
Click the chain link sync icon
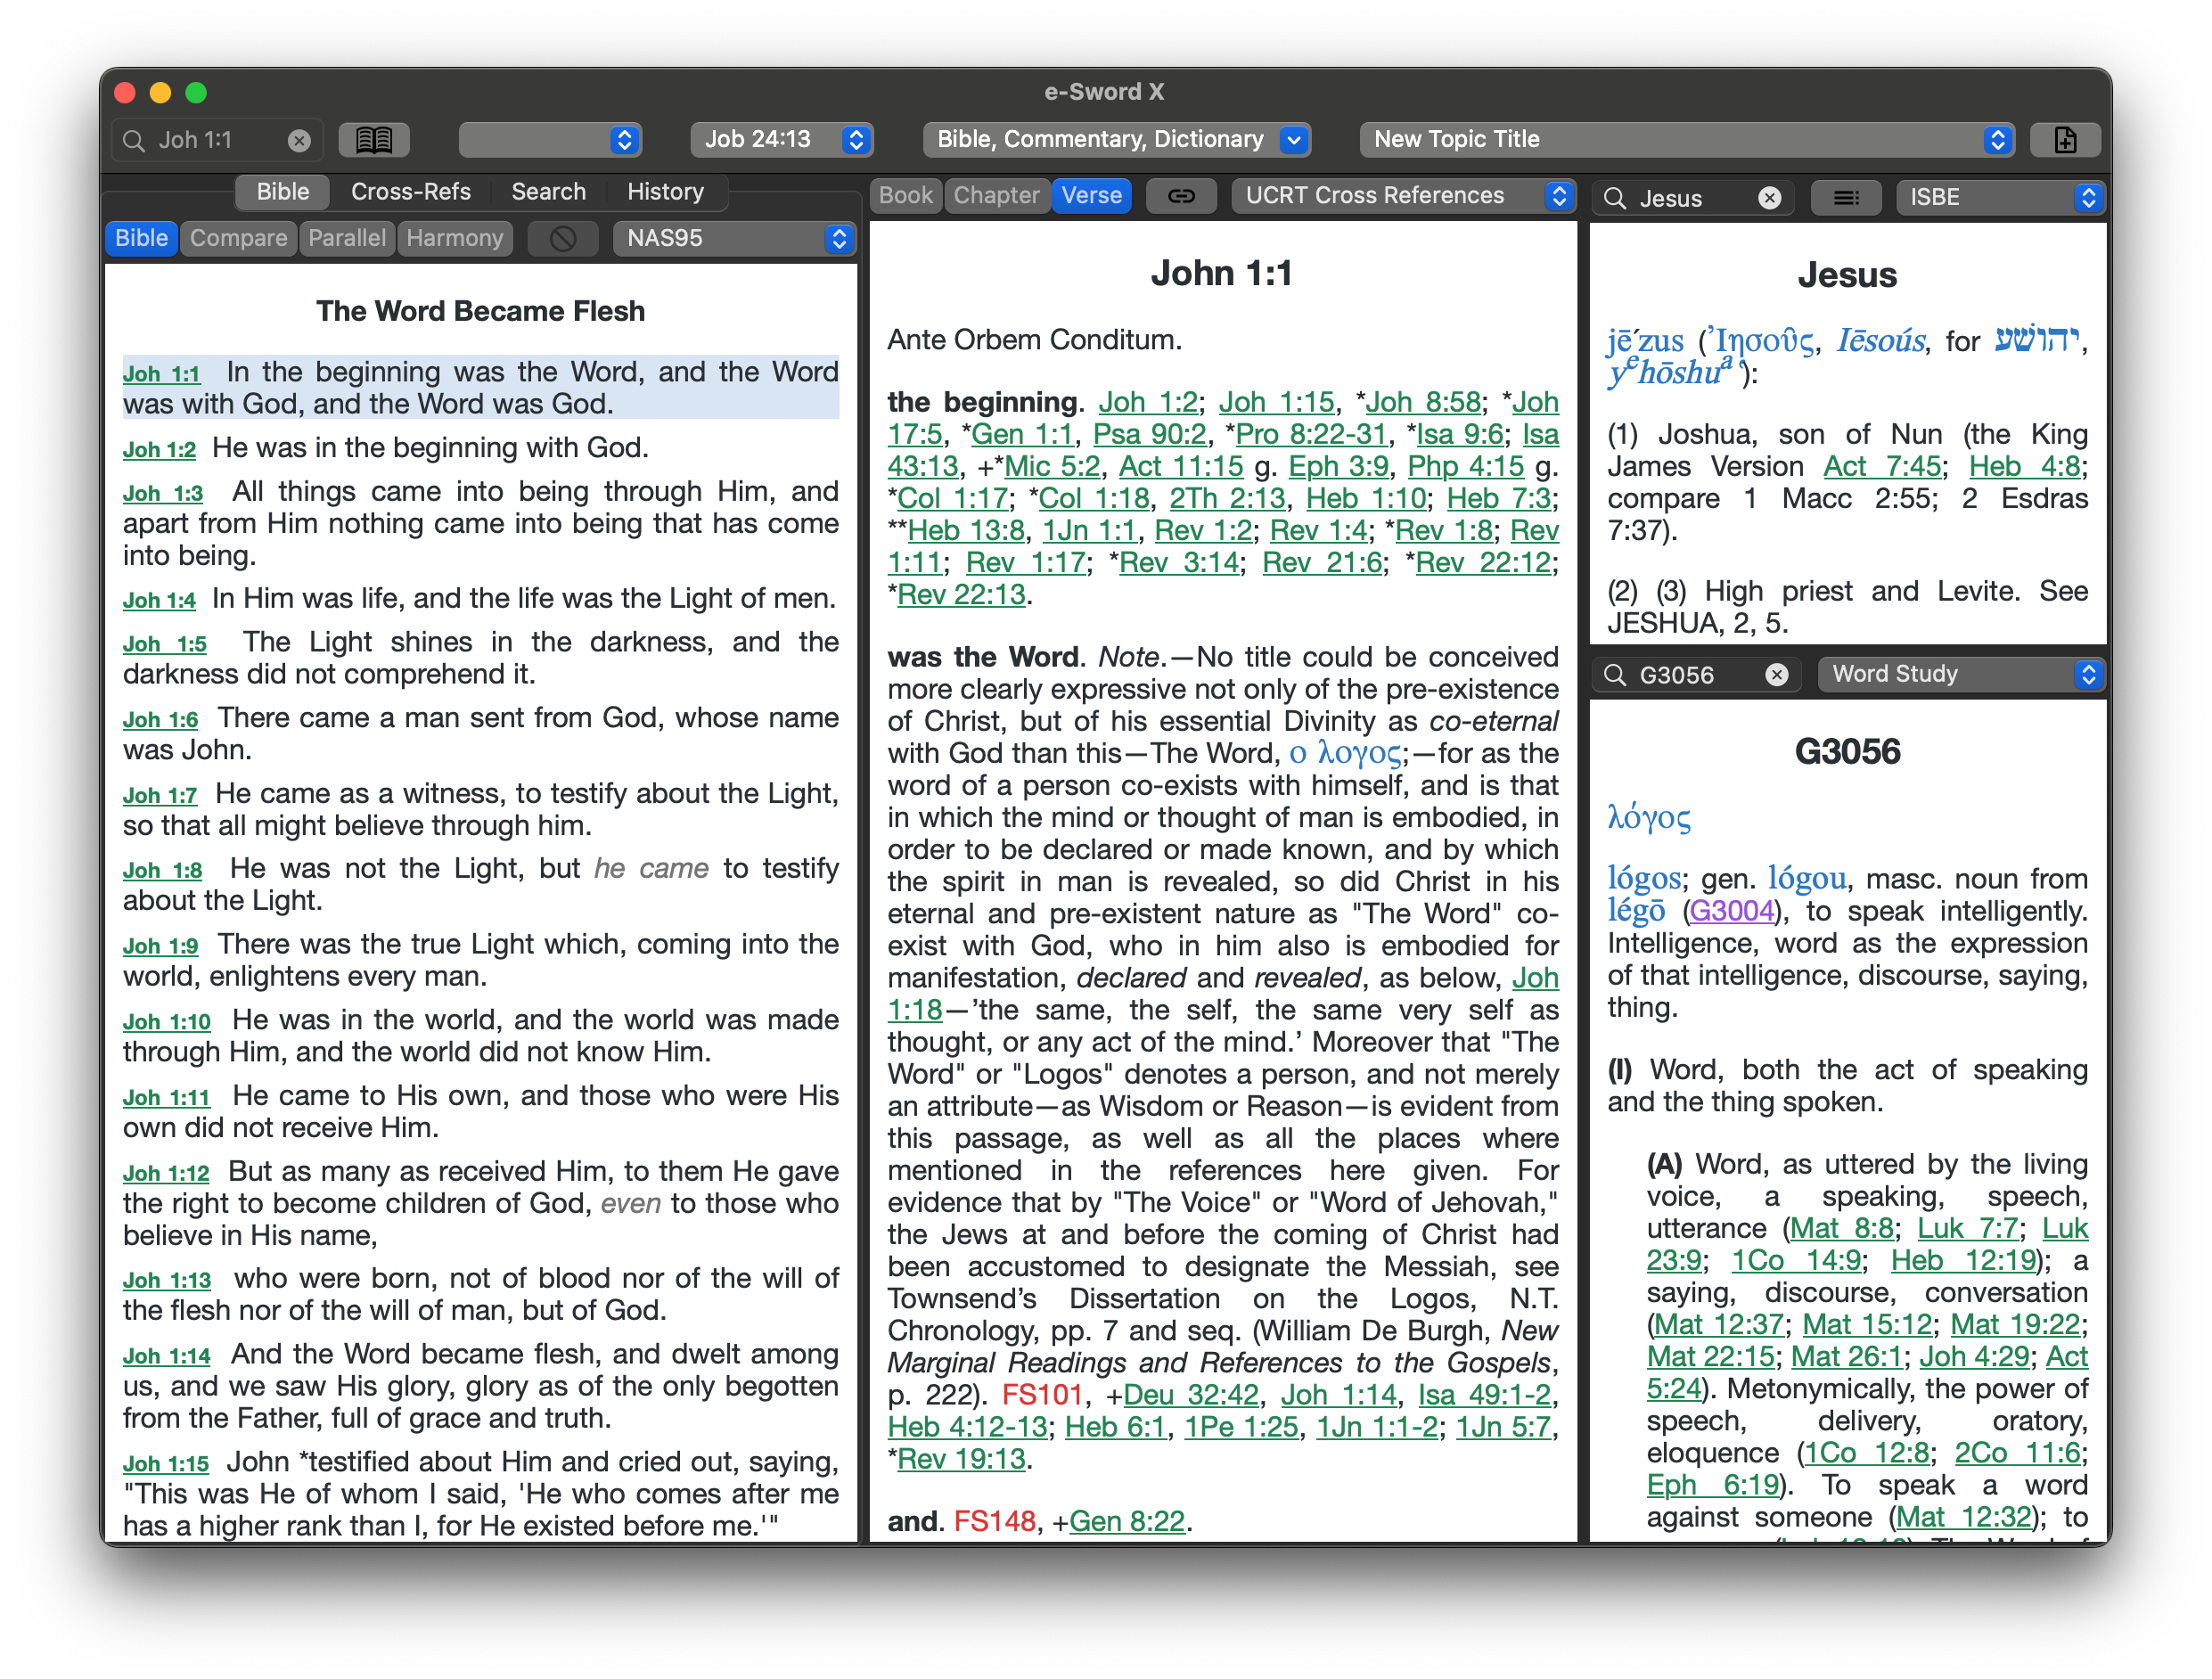pyautogui.click(x=1181, y=196)
